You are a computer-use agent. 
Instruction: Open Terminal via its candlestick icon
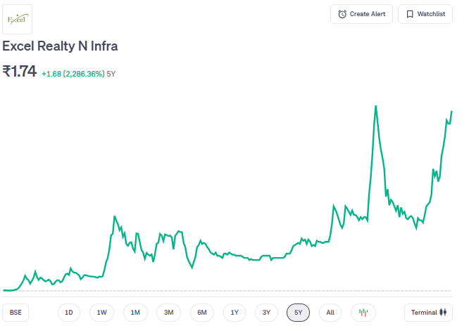coord(444,312)
